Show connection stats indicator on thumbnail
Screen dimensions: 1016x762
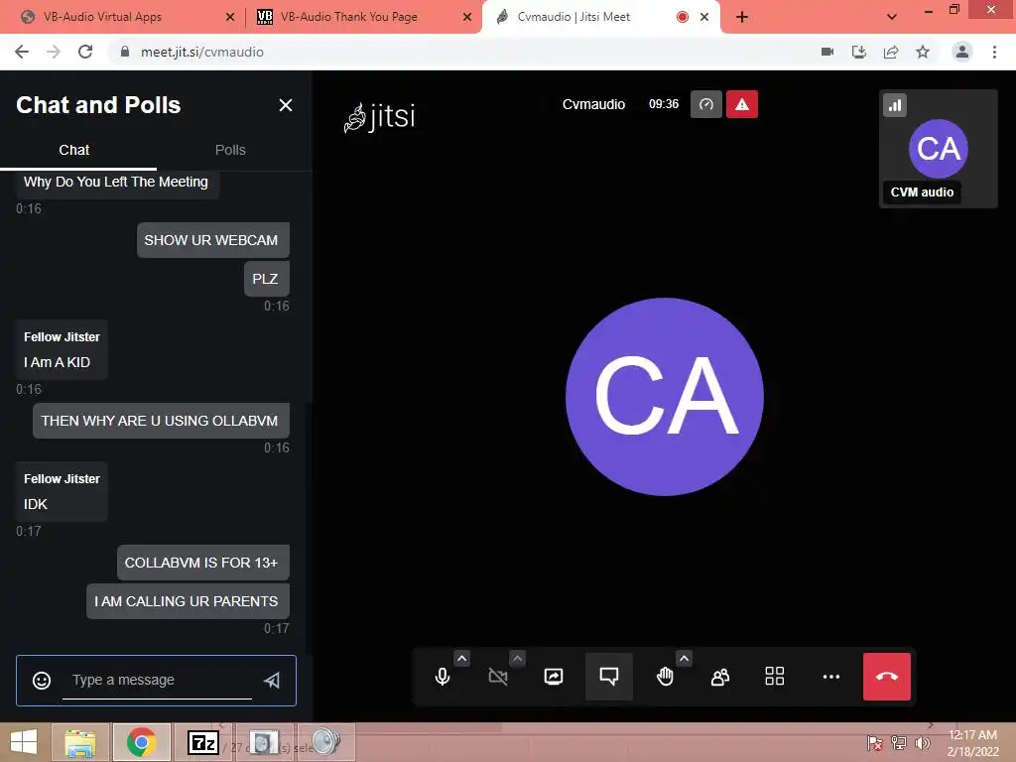pos(895,105)
